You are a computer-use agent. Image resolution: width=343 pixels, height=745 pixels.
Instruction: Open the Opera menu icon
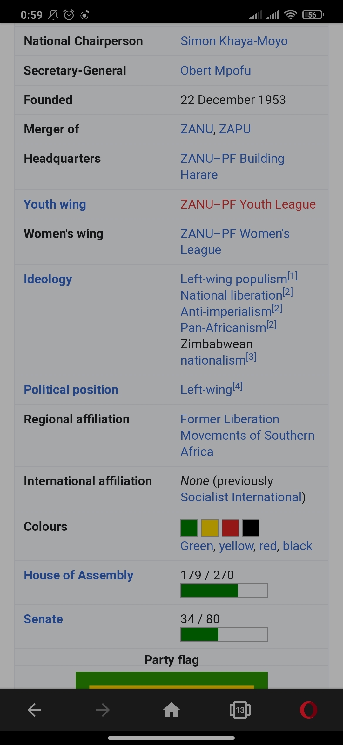tap(308, 710)
